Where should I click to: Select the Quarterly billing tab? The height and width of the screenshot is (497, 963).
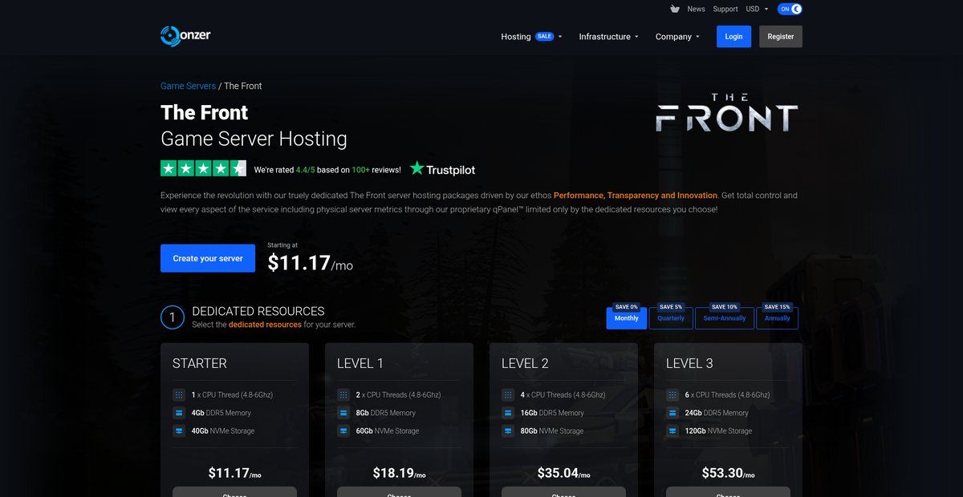pyautogui.click(x=671, y=318)
